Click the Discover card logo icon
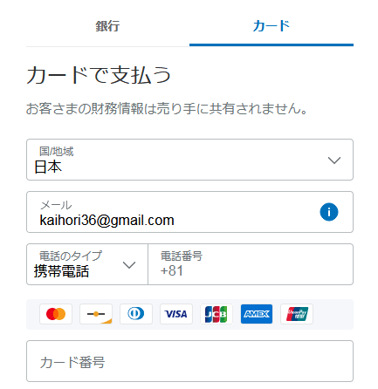Image resolution: width=378 pixels, height=389 pixels. point(96,314)
